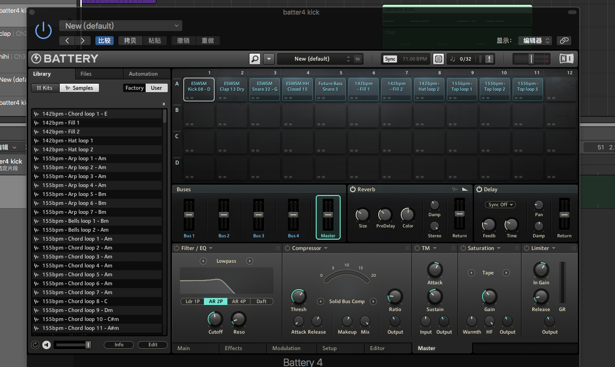Click the 比较 compare button
Viewport: 615px width, 367px height.
pyautogui.click(x=104, y=41)
